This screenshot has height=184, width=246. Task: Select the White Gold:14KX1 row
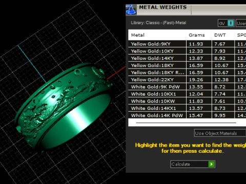(187, 108)
